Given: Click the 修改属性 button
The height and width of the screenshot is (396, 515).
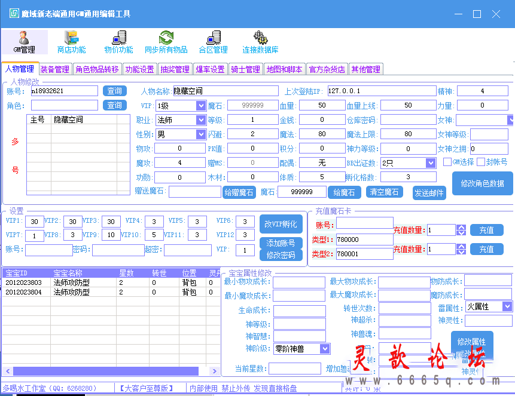Looking at the screenshot, I should [472, 342].
